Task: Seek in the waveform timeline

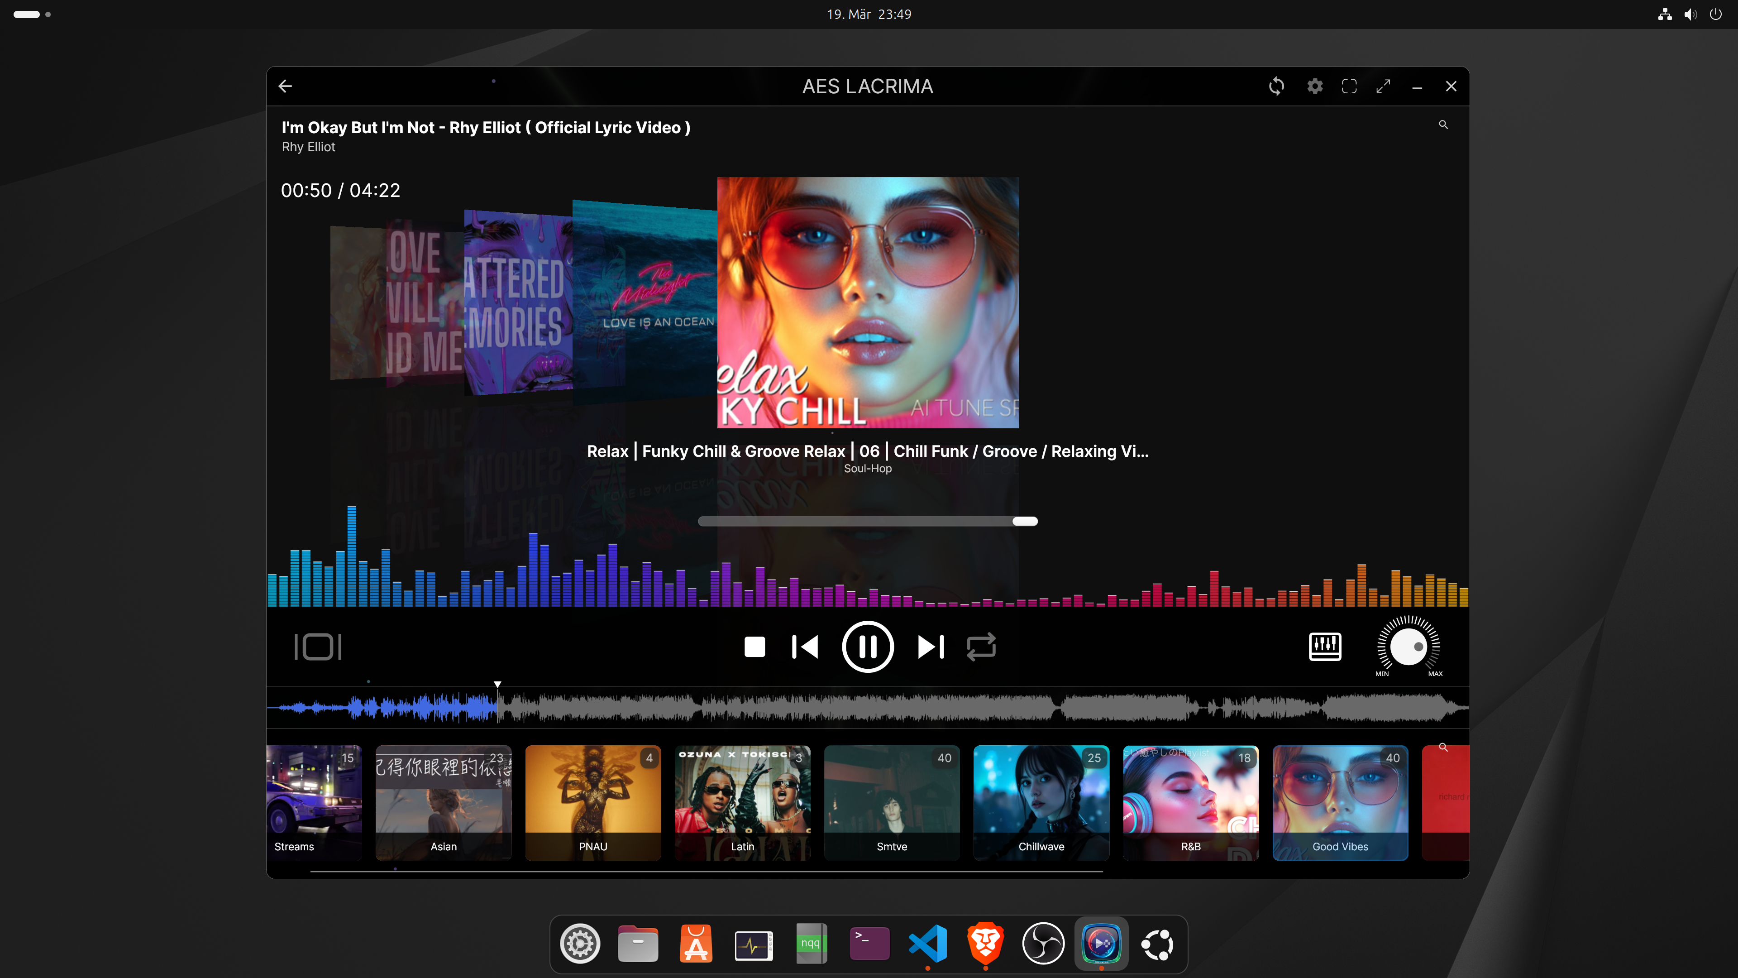Action: (x=868, y=707)
